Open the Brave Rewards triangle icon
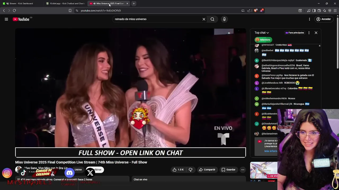339x190 pixels. [262, 11]
